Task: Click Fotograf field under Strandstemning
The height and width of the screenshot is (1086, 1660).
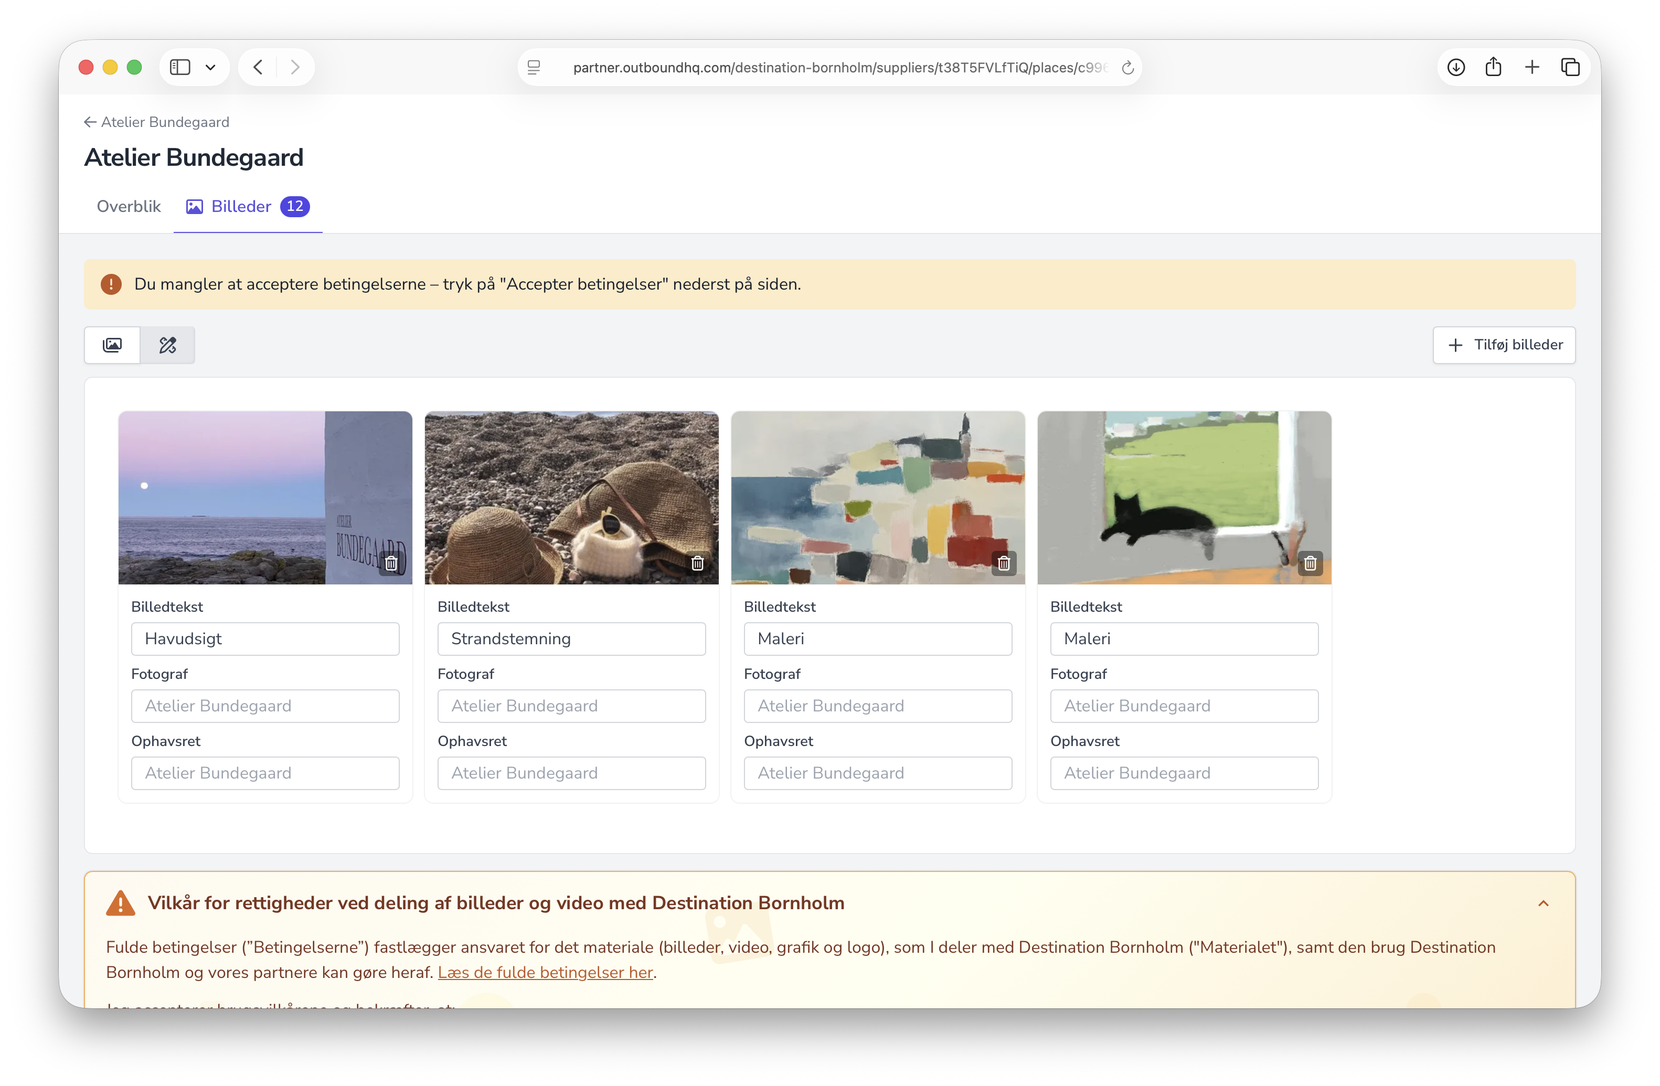Action: pos(571,706)
